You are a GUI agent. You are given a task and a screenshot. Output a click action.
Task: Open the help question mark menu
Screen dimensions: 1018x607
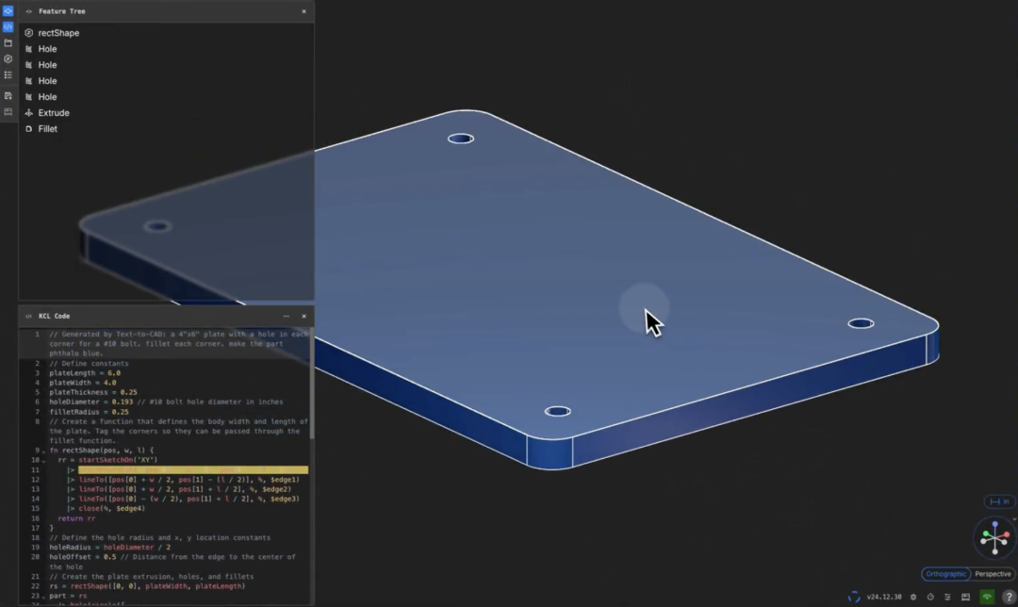[x=1009, y=597]
